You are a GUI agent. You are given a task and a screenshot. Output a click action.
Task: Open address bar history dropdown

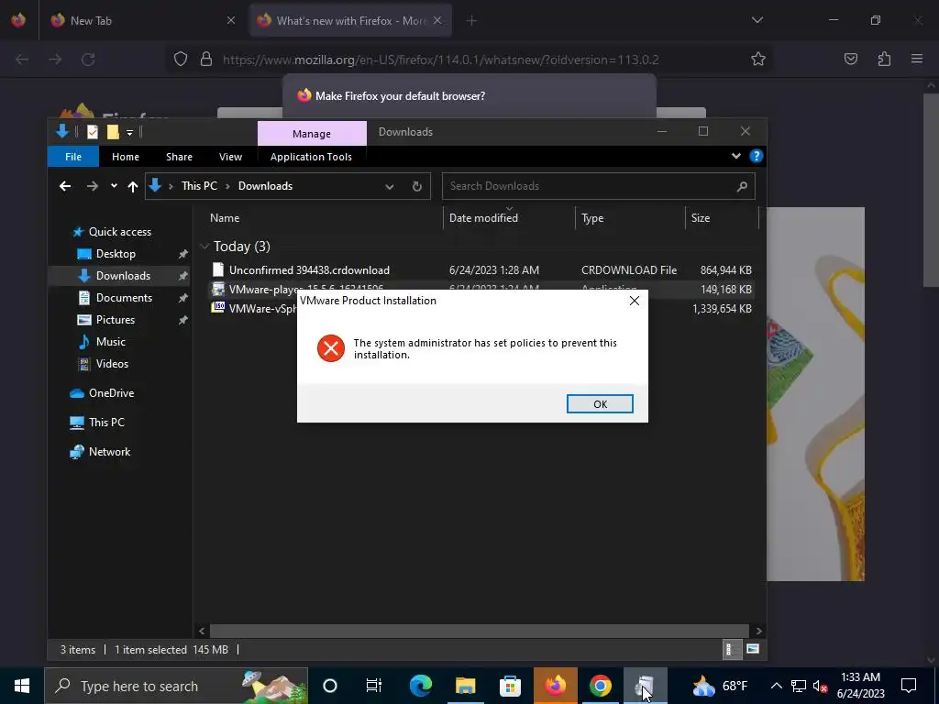pyautogui.click(x=389, y=186)
